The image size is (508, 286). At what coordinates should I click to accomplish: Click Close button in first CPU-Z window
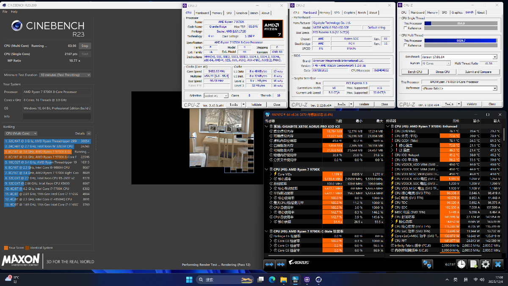276,104
